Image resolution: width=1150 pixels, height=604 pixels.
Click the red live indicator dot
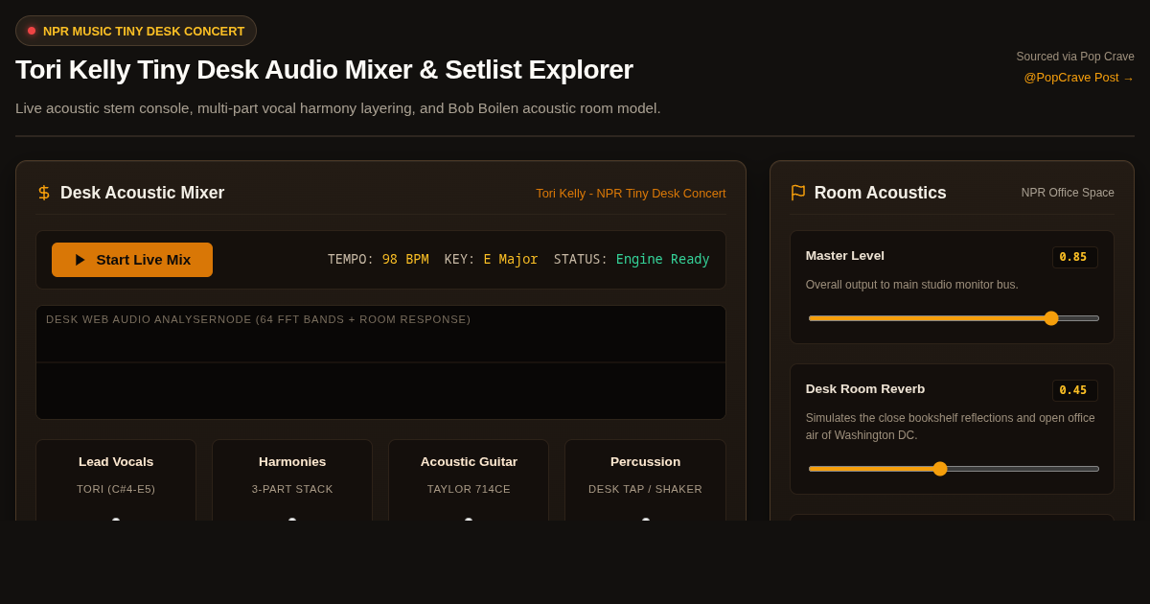[x=32, y=31]
